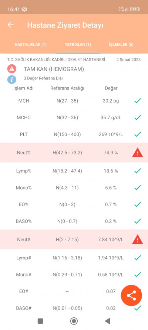Tap the 3 Değer Referans Dışı text
The width and height of the screenshot is (148, 330).
(43, 78)
